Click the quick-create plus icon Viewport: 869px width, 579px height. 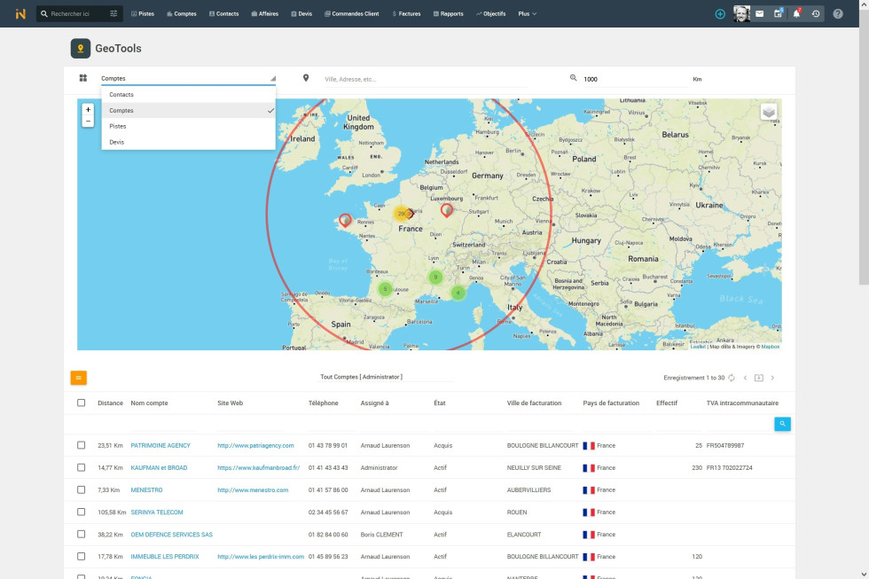[718, 13]
